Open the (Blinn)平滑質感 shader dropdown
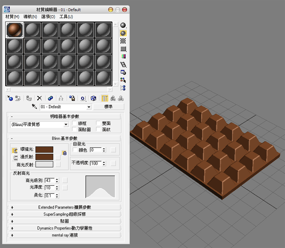Image resolution: width=285 pixels, height=248 pixels. point(66,125)
